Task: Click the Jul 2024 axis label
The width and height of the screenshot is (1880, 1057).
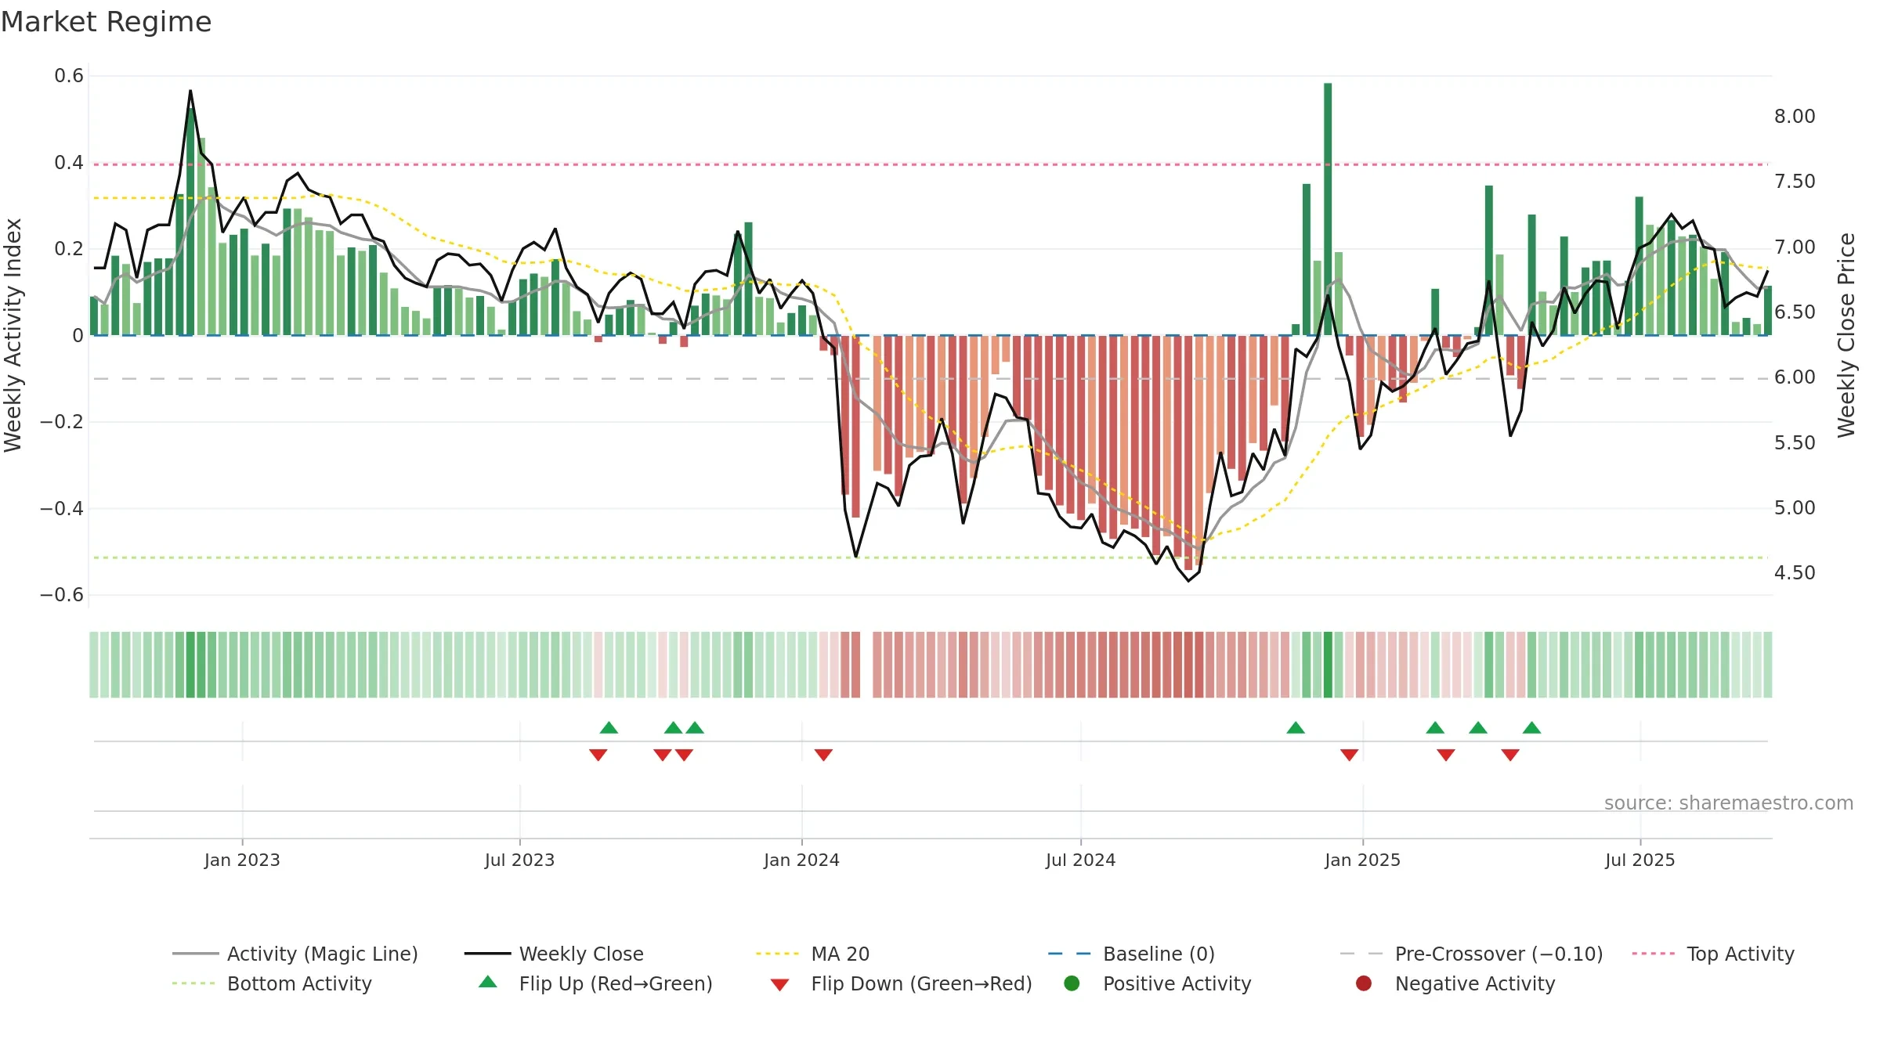Action: tap(1080, 860)
